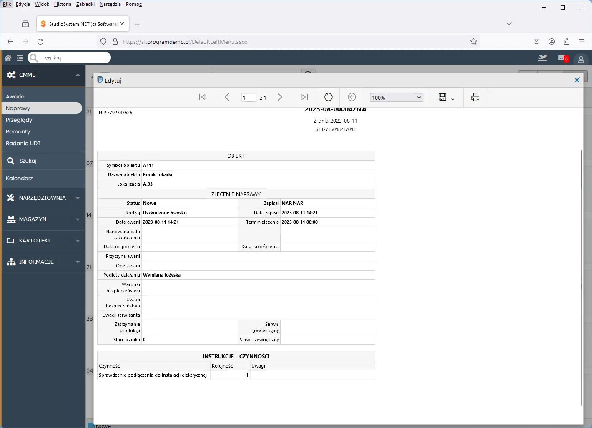Save to Pocket icon in the browser toolbar
This screenshot has width=592, height=428.
point(537,42)
